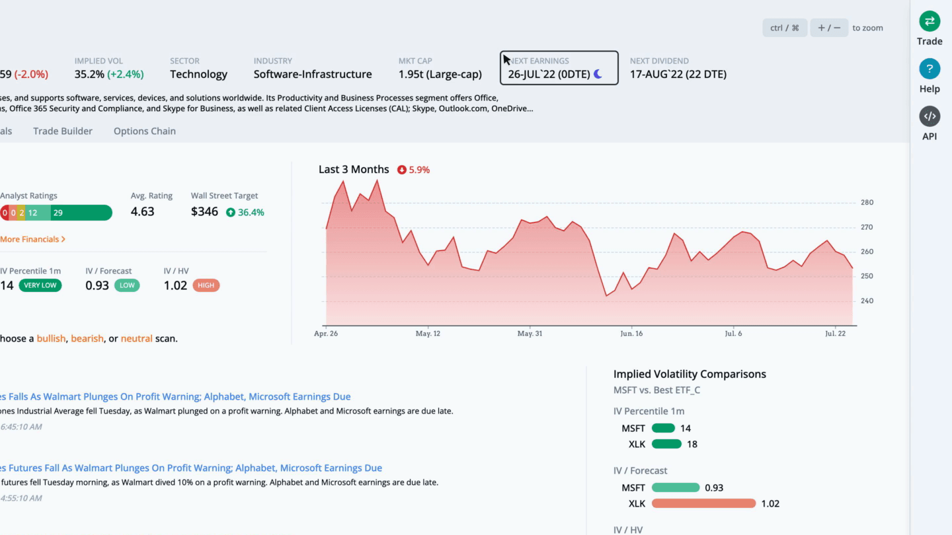Click the Implied Volatility Comparisons heading

coord(690,374)
